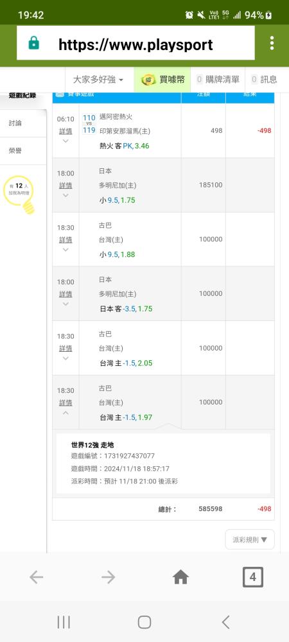Tap the browser three-dot menu icon
Image resolution: width=289 pixels, height=642 pixels.
[272, 43]
